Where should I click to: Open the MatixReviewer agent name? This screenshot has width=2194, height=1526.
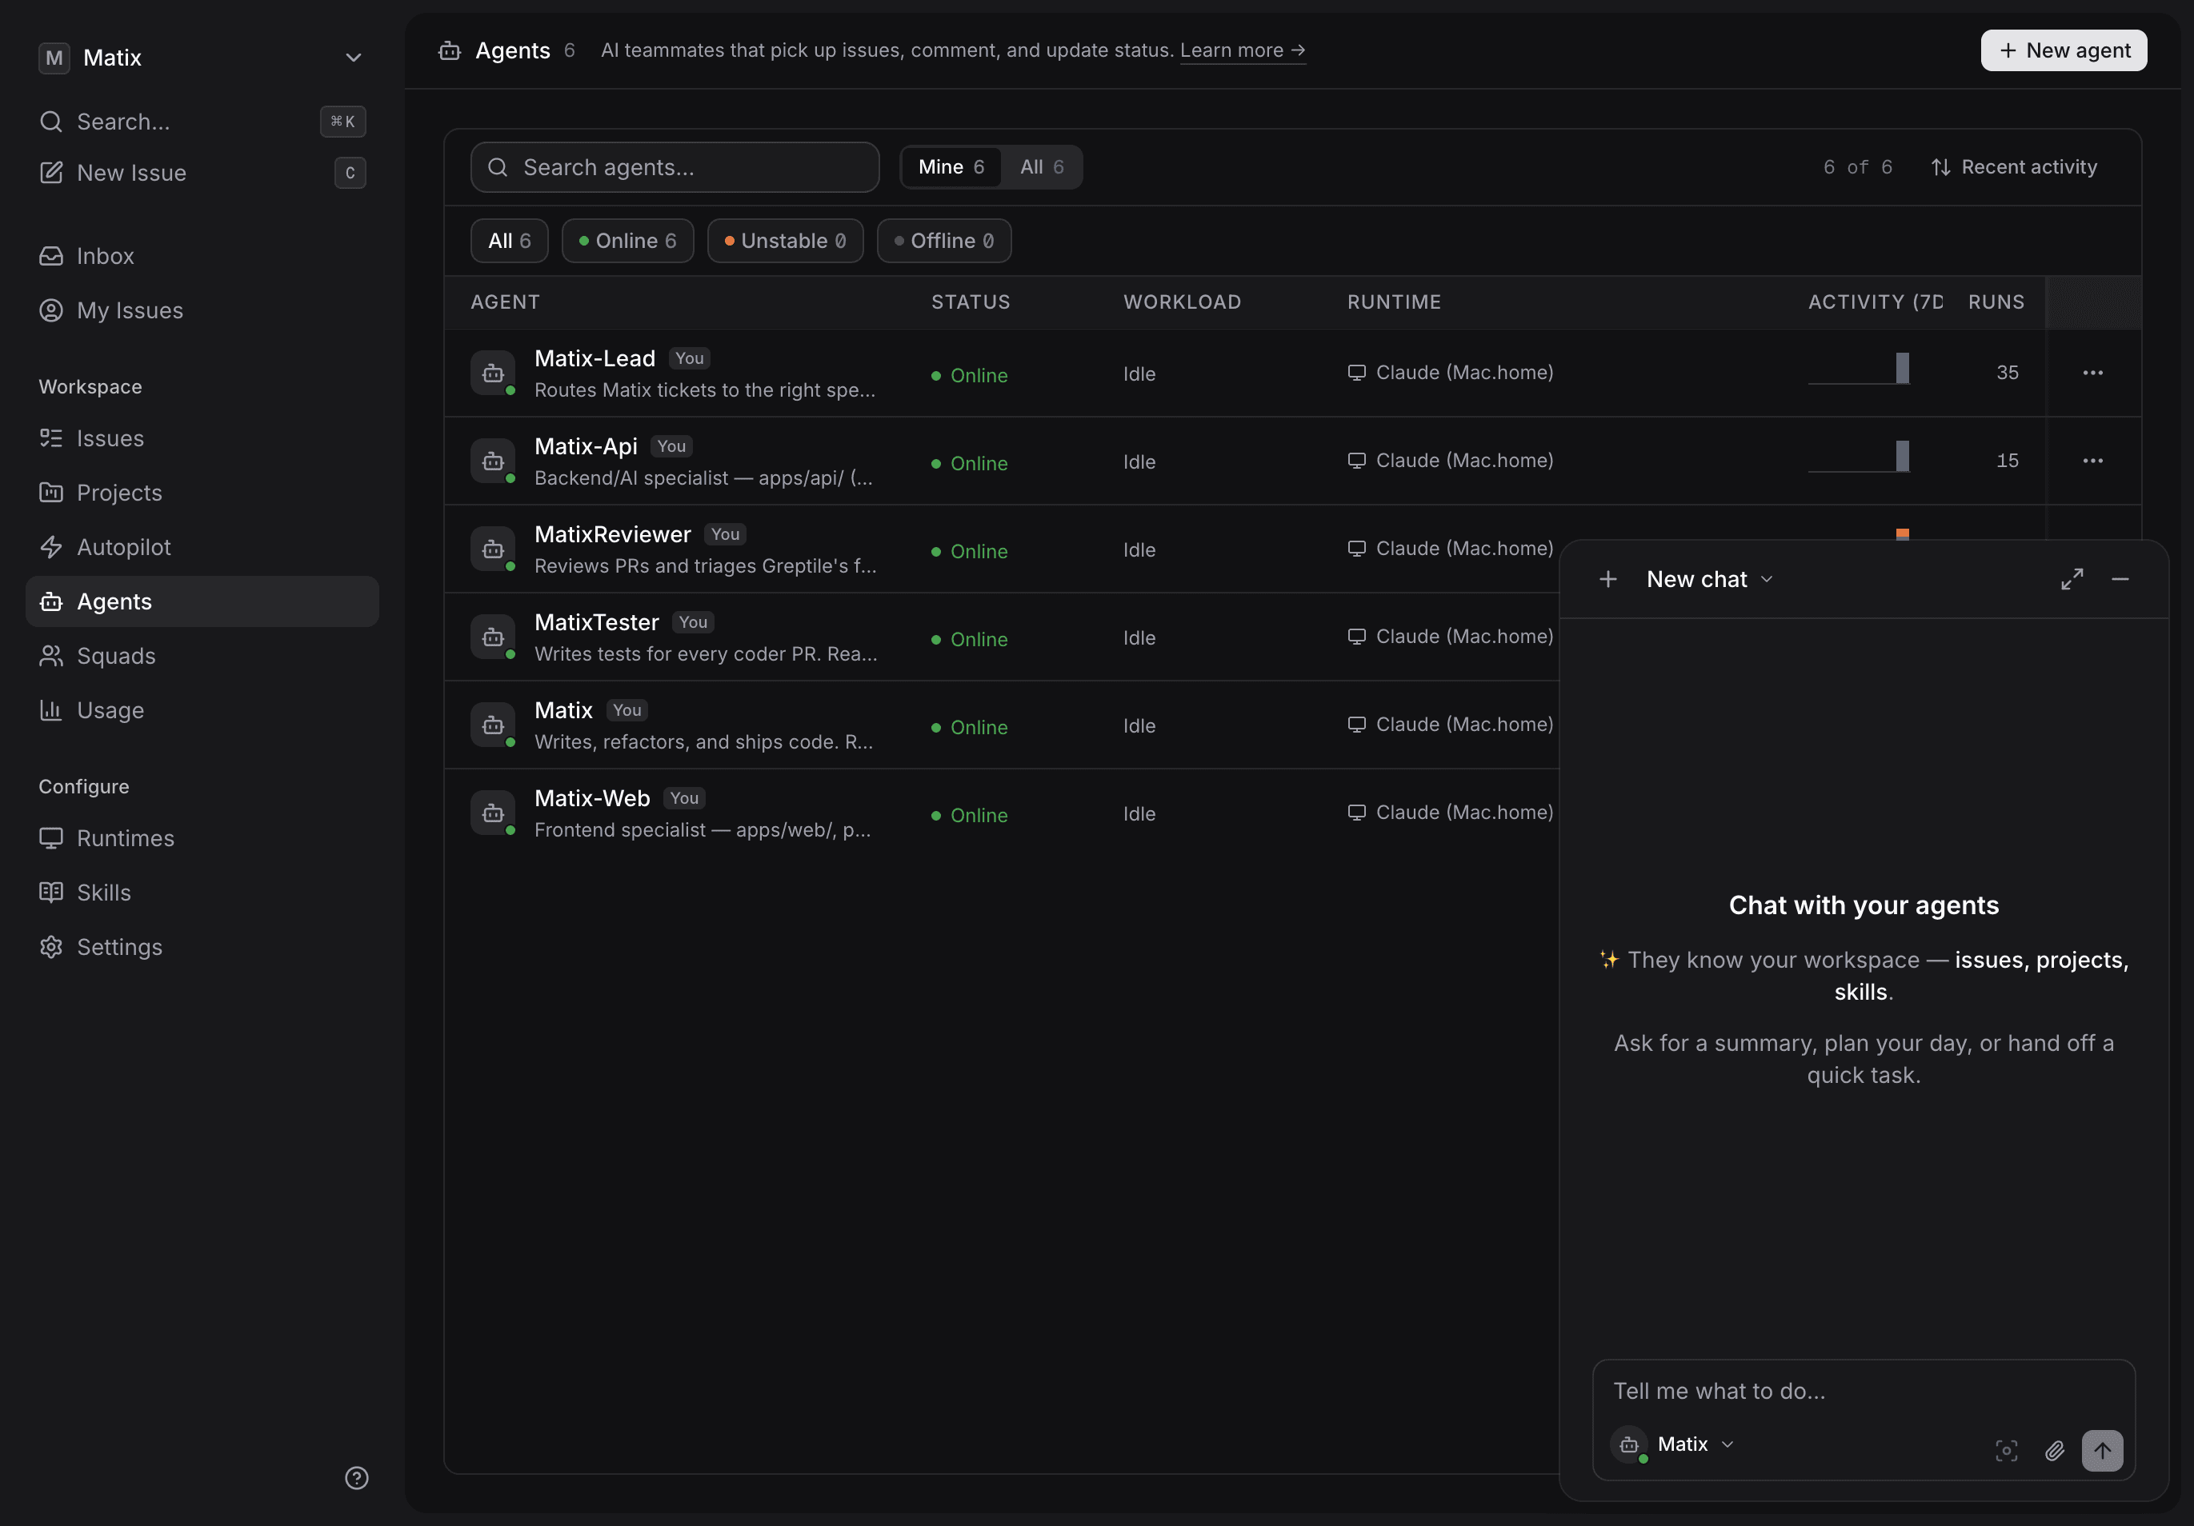pos(613,533)
